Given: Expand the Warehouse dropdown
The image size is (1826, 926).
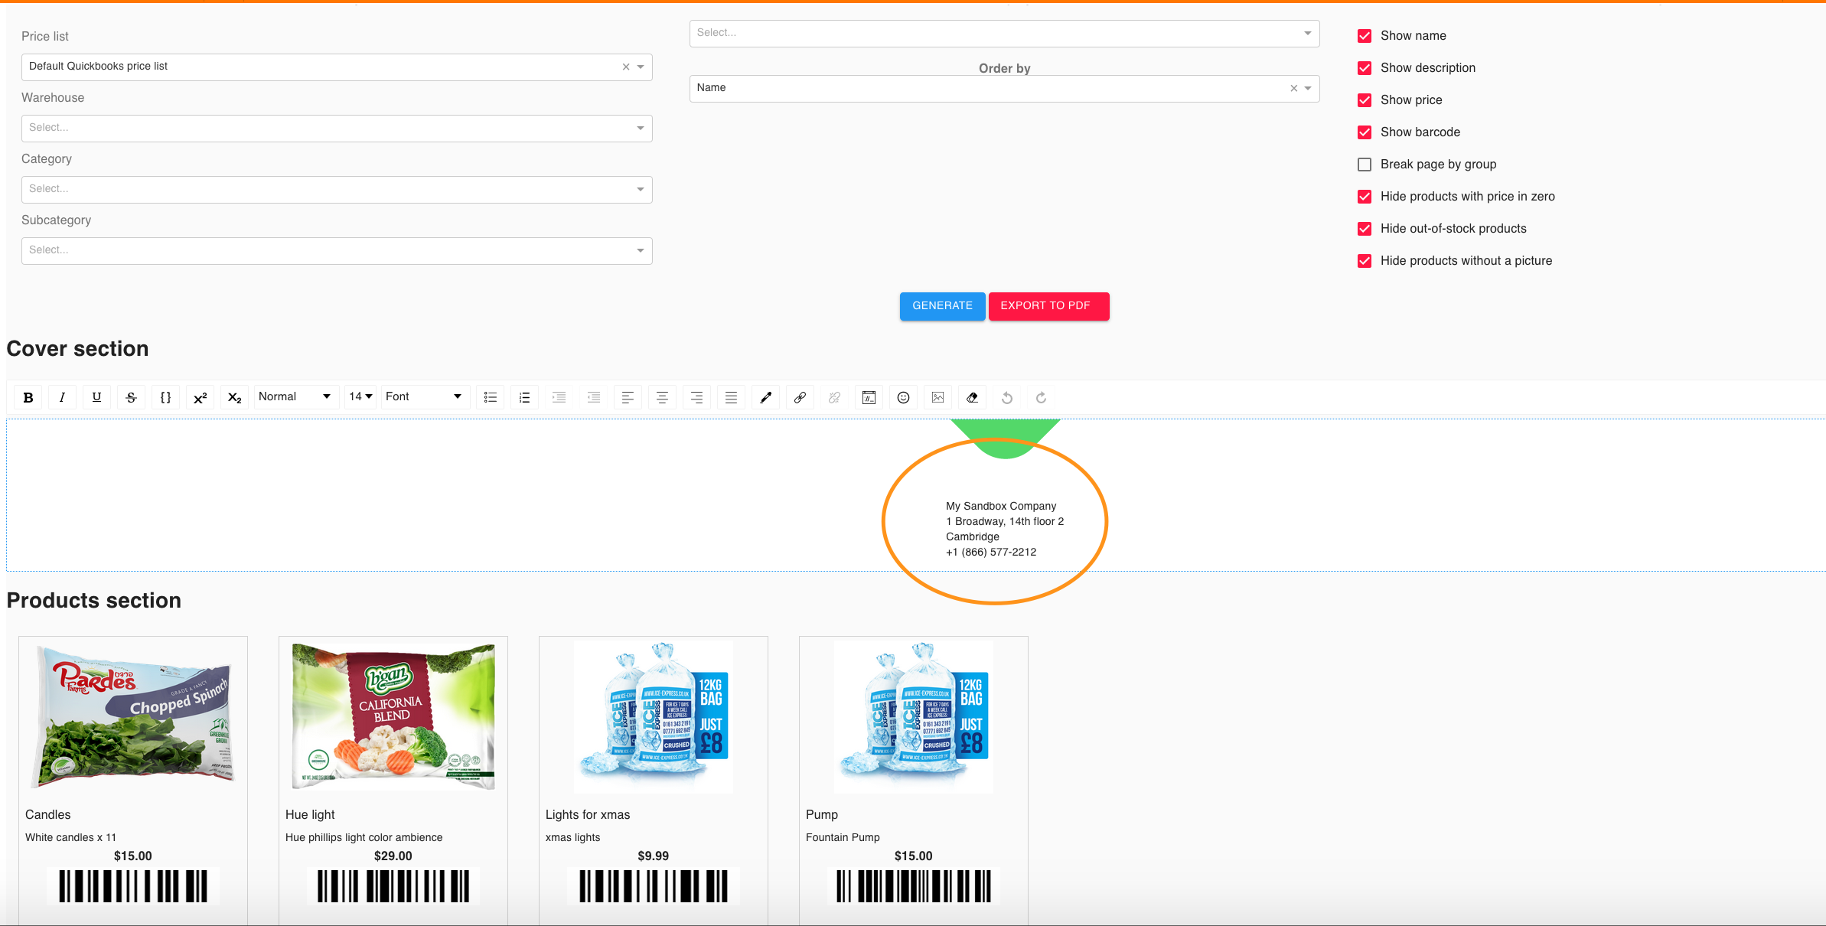Looking at the screenshot, I should [337, 128].
